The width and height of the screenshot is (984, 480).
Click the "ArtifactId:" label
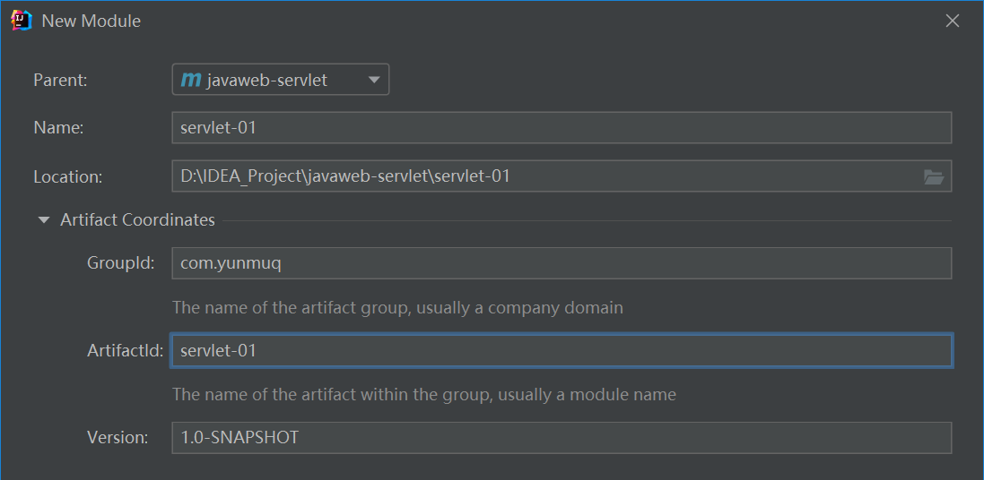[x=125, y=351]
